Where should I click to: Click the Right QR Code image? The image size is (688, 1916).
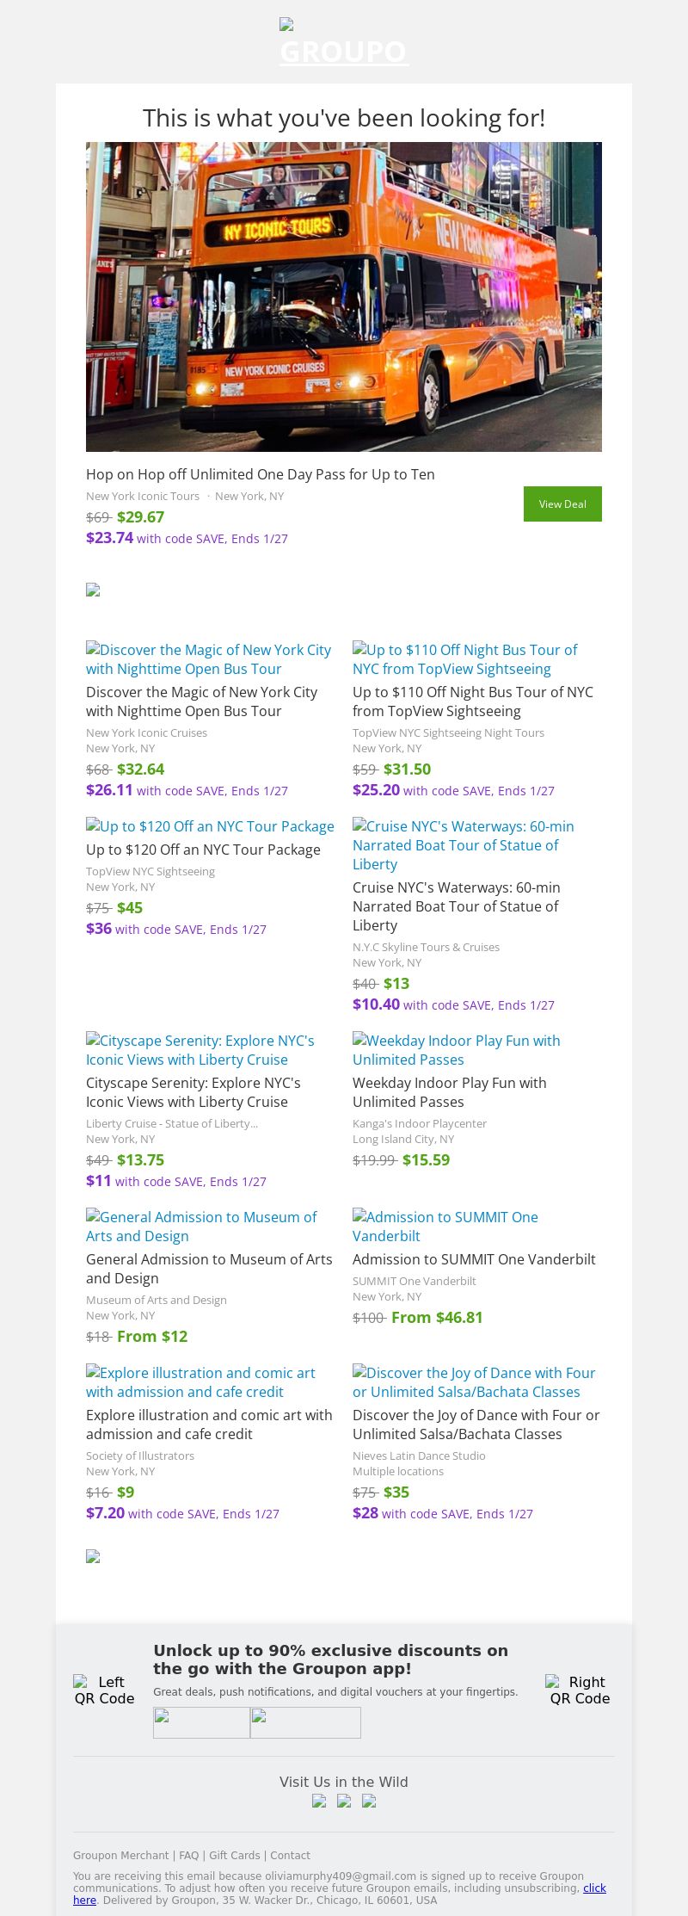tap(580, 1690)
